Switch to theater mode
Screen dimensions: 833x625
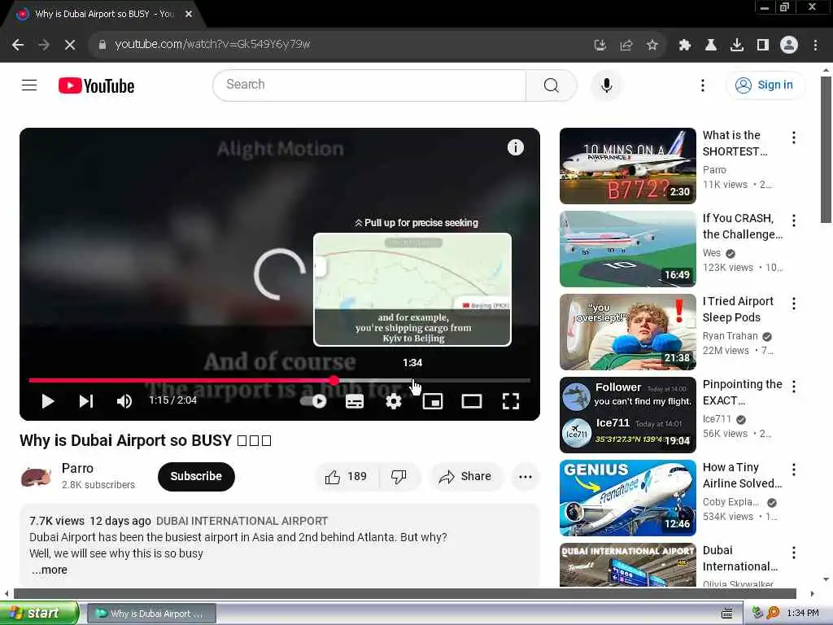click(471, 401)
